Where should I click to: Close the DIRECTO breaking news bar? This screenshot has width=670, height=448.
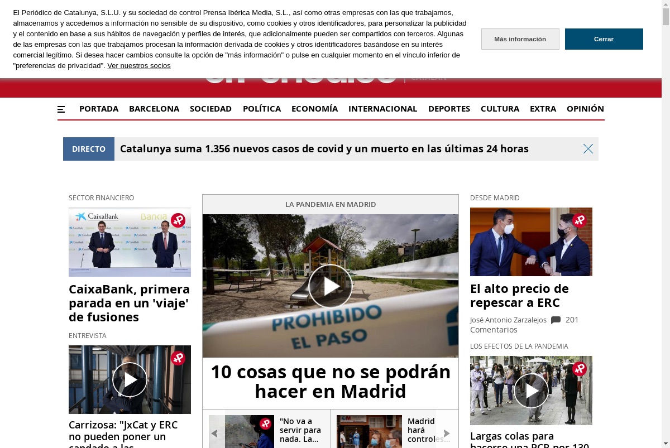point(588,149)
